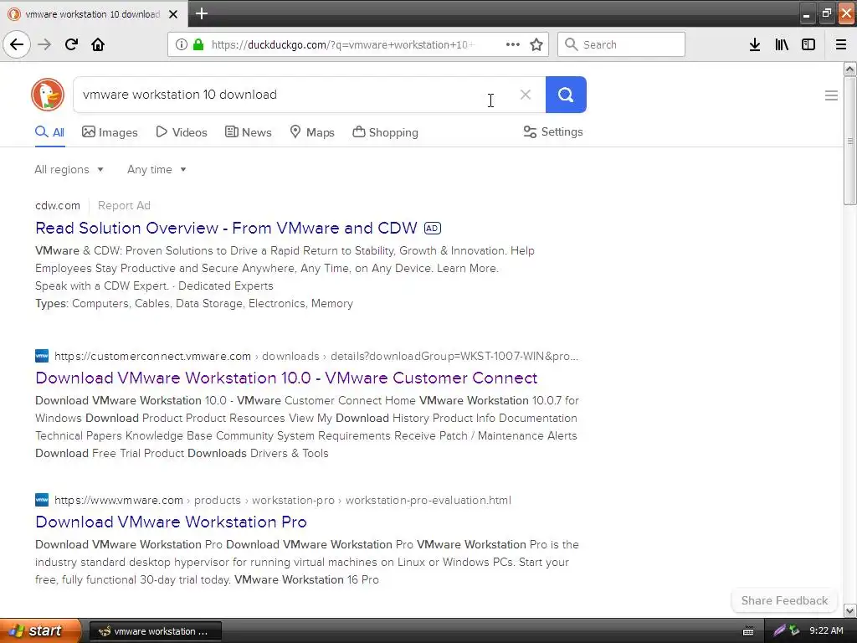Bookmark this page with the star

[x=536, y=44]
